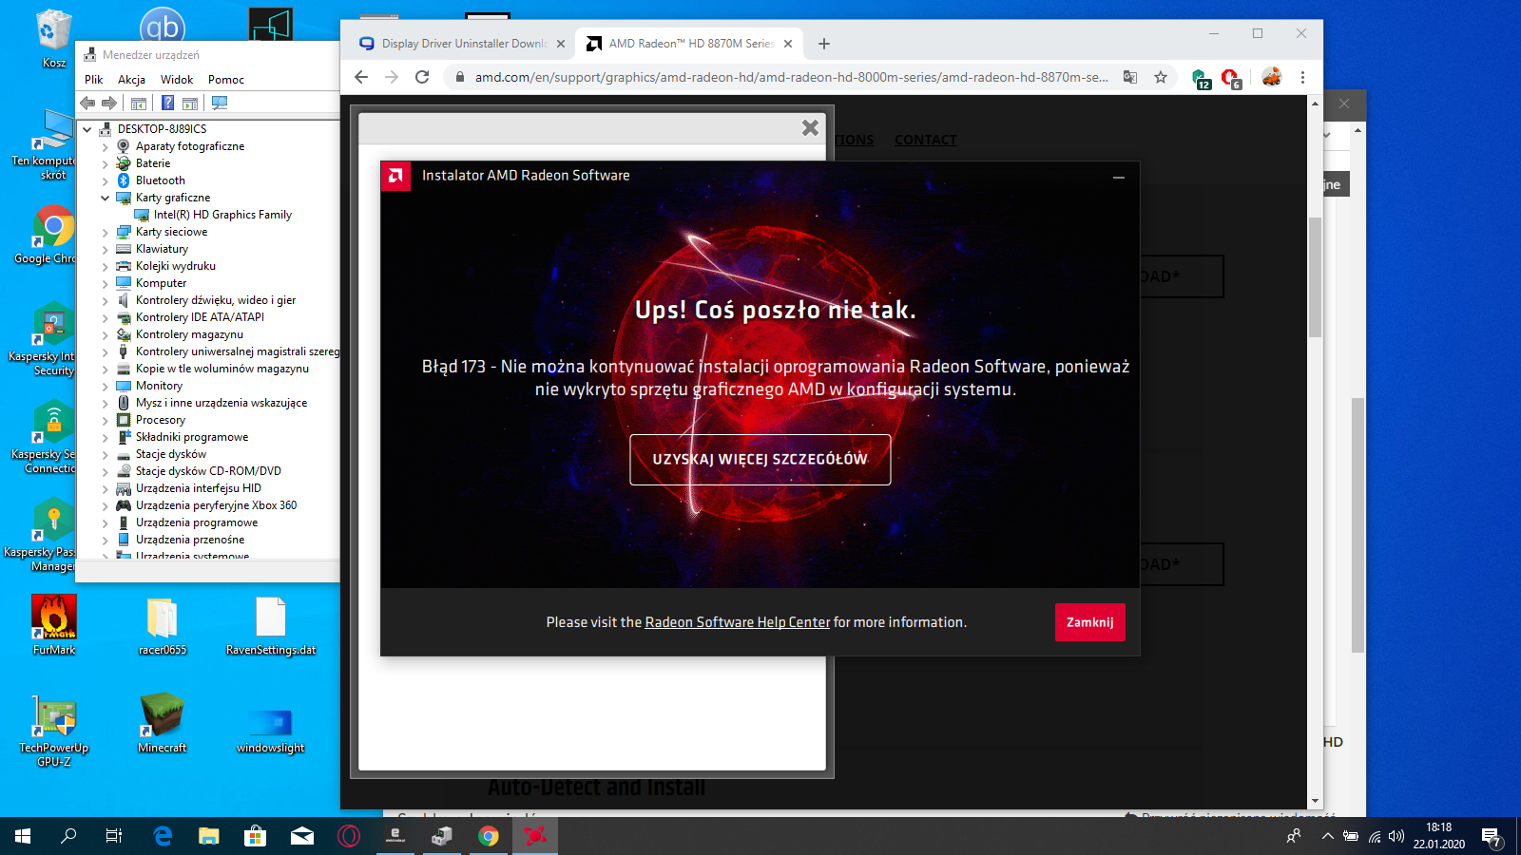Click the blue help icon in Device Manager toolbar

[x=167, y=103]
